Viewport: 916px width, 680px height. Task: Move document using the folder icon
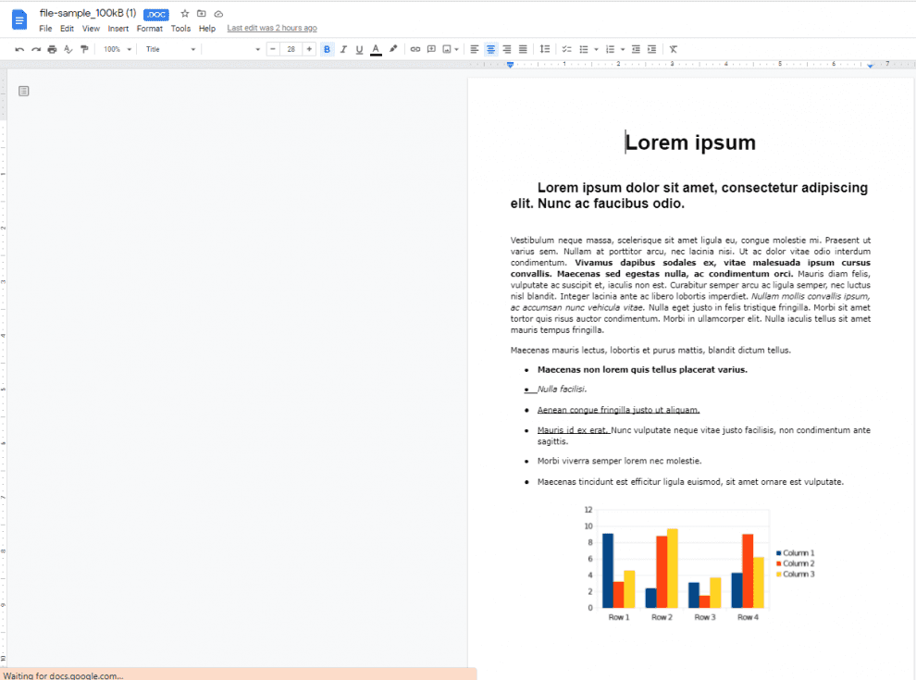click(x=202, y=14)
